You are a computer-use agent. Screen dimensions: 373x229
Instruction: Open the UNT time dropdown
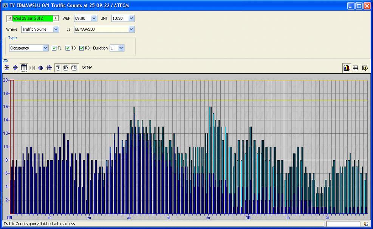pos(131,18)
